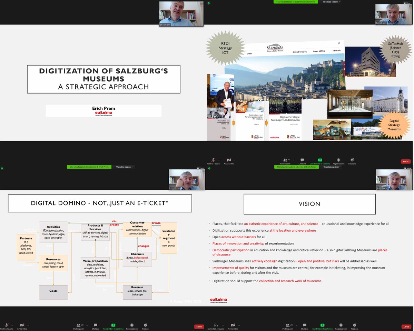Open Reazioni under the Digital Domino slide
Viewport: 414px width, 331px height.
145,327
